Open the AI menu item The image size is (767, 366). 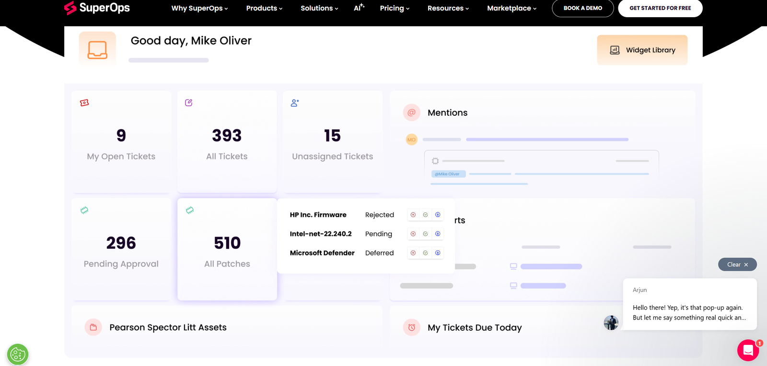[x=359, y=8]
